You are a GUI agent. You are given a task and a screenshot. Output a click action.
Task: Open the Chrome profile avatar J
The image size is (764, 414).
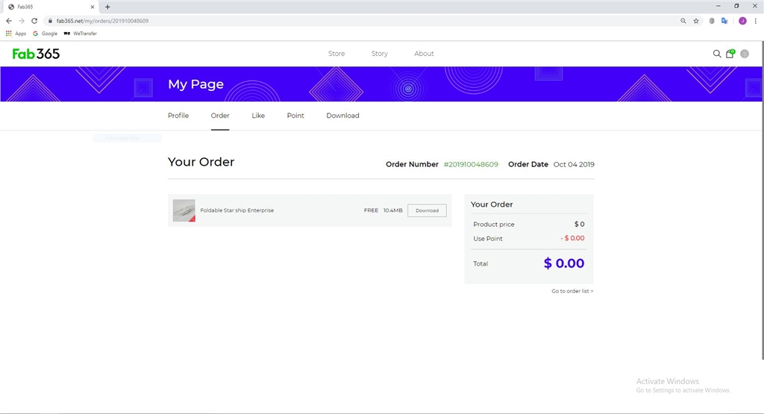[x=742, y=21]
